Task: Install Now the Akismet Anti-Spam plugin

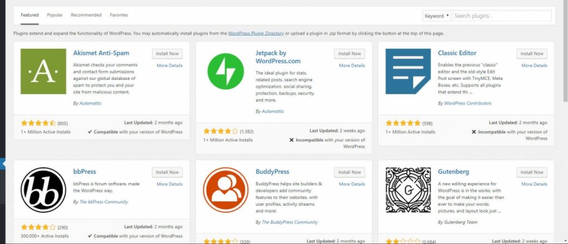Action: click(168, 54)
